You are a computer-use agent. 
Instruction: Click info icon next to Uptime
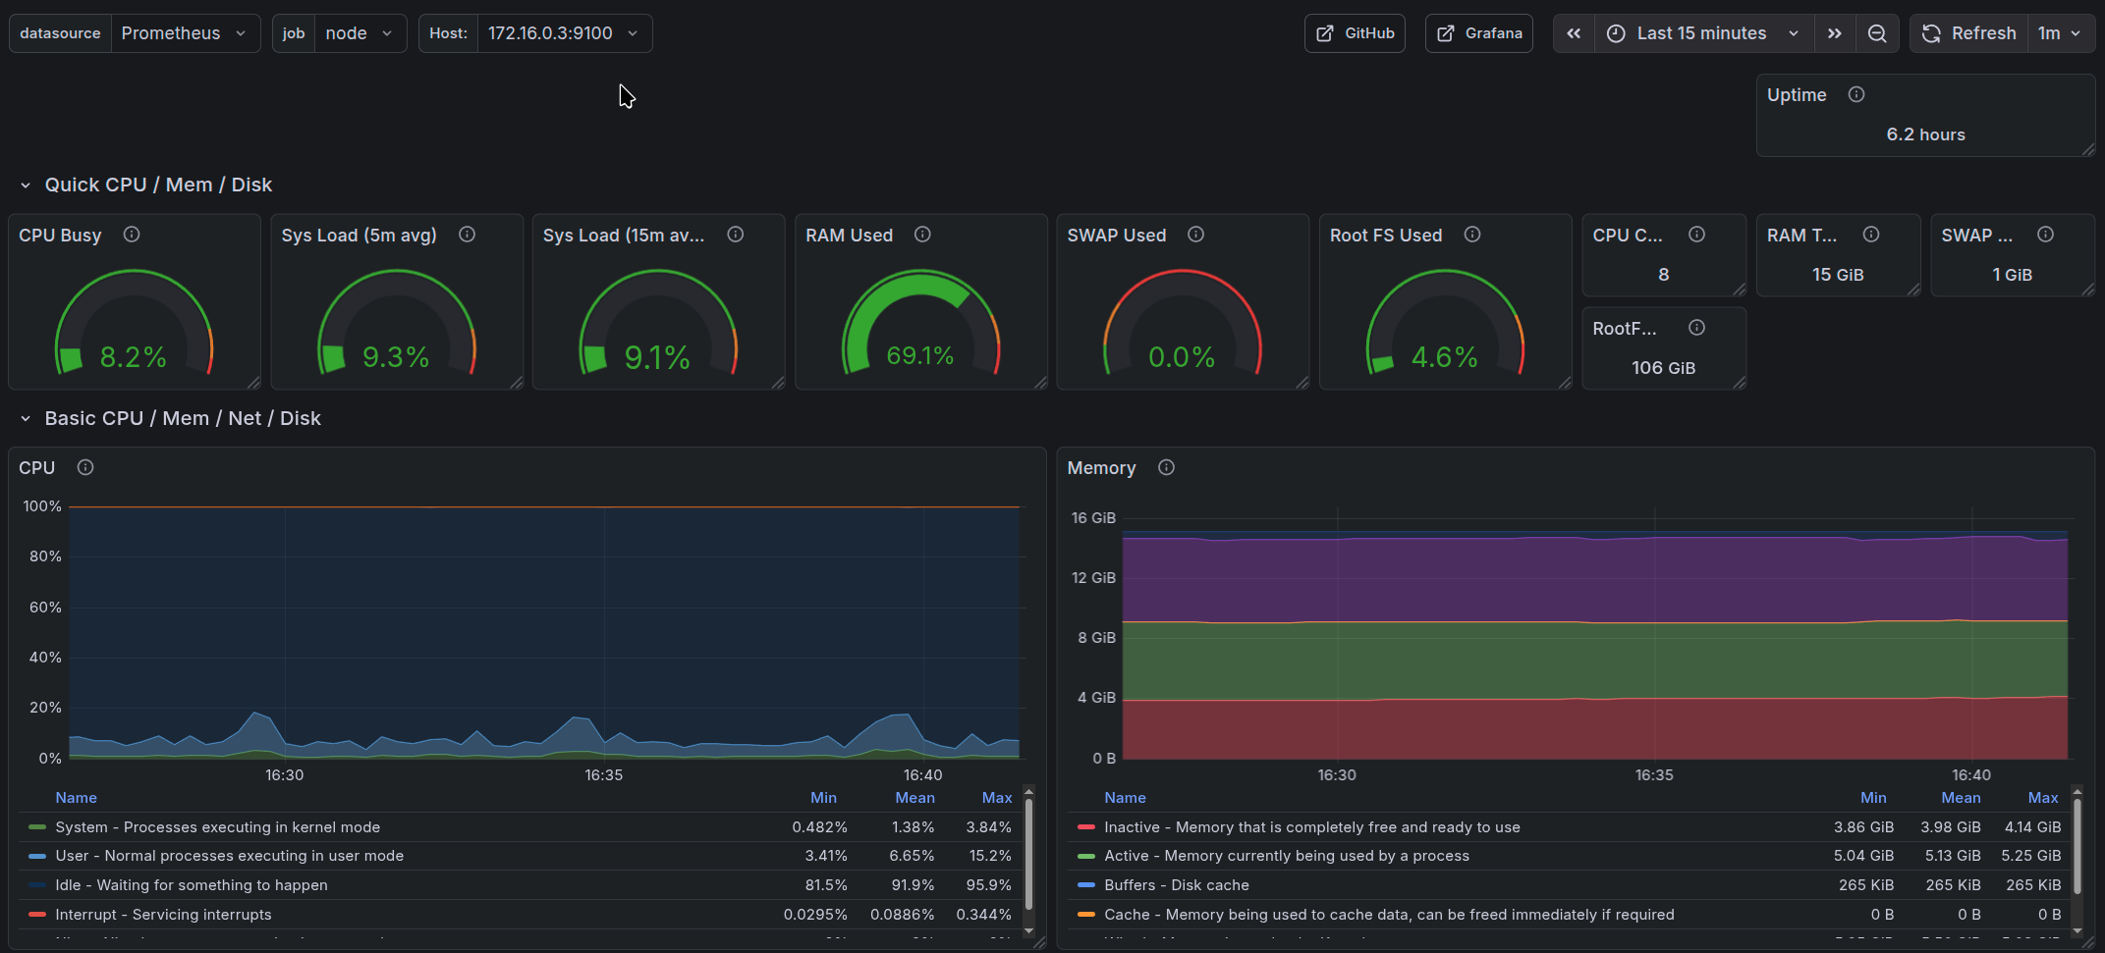(x=1856, y=95)
